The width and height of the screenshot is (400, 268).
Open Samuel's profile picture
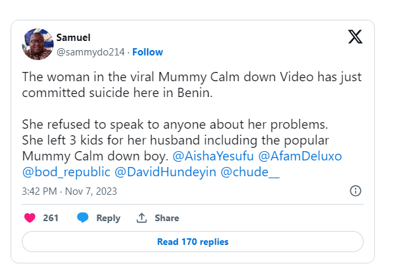pyautogui.click(x=38, y=44)
